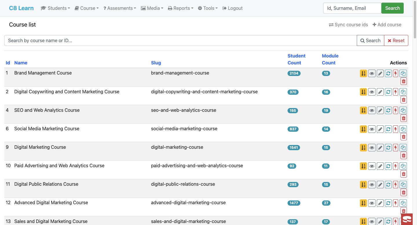The image size is (417, 225).
Task: Toggle view eye for Digital Marketing Course row 9
Action: tap(372, 148)
